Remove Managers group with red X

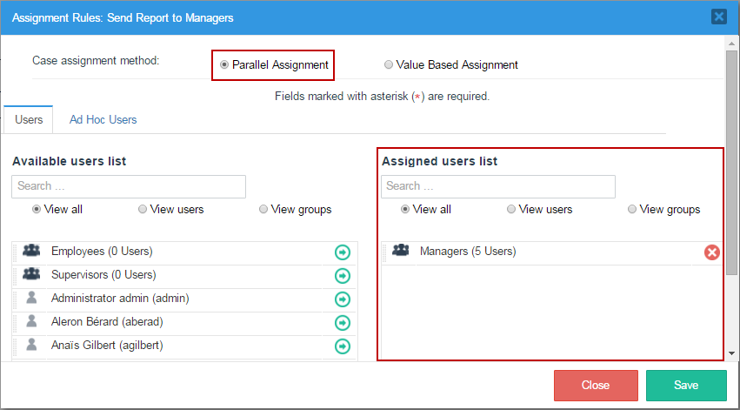(x=711, y=252)
